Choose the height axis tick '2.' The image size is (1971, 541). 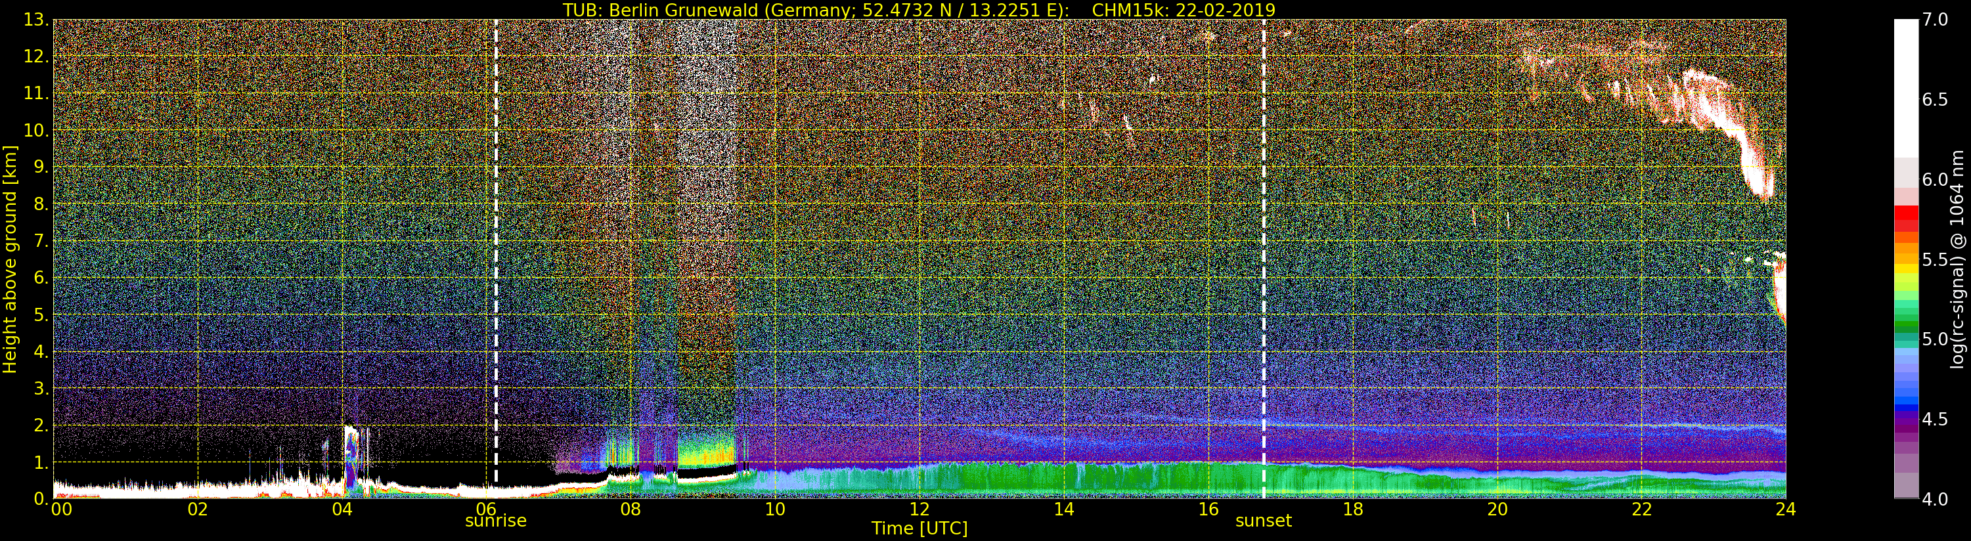click(41, 425)
